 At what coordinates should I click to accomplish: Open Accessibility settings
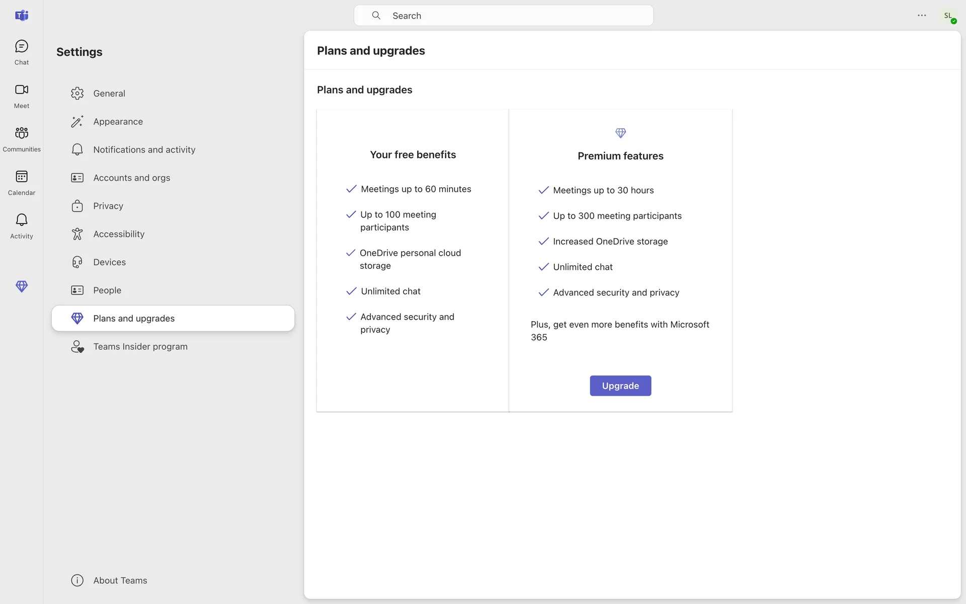pos(119,235)
